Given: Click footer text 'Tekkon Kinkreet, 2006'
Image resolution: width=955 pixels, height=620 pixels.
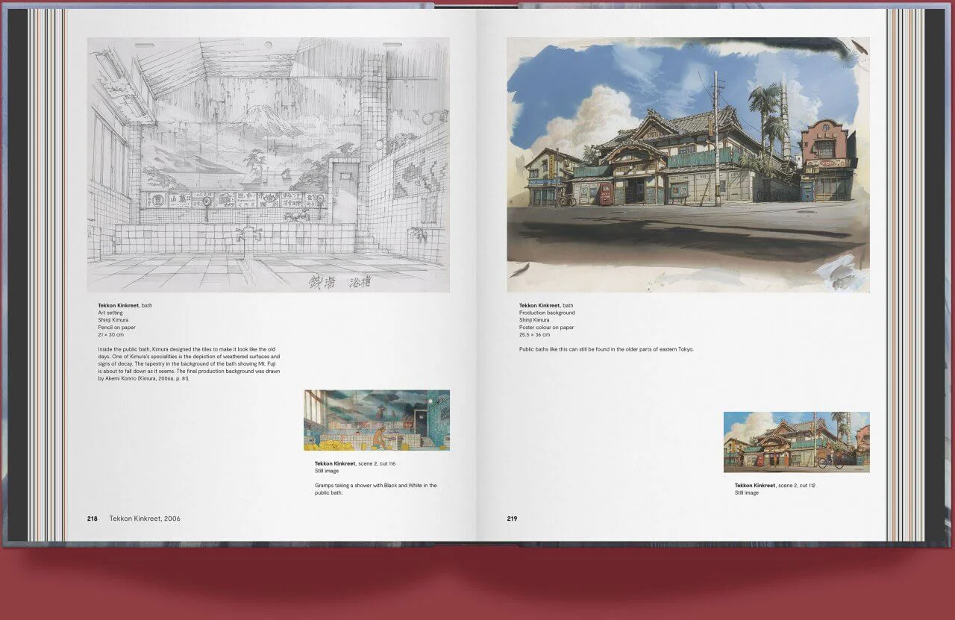Looking at the screenshot, I should pyautogui.click(x=145, y=519).
